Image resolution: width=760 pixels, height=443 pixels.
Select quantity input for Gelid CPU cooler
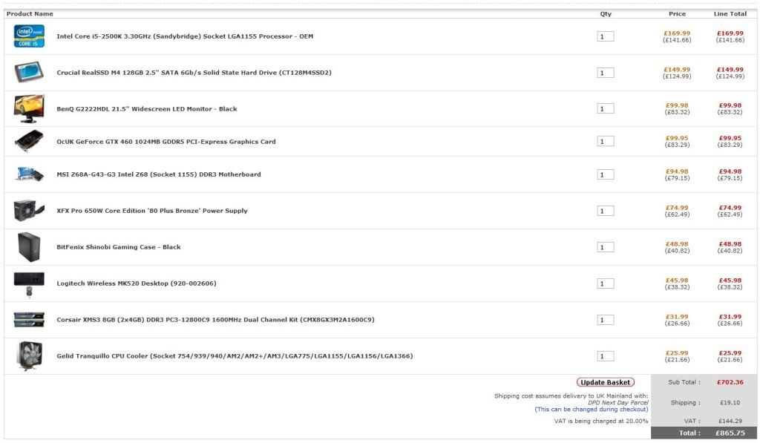click(x=605, y=356)
